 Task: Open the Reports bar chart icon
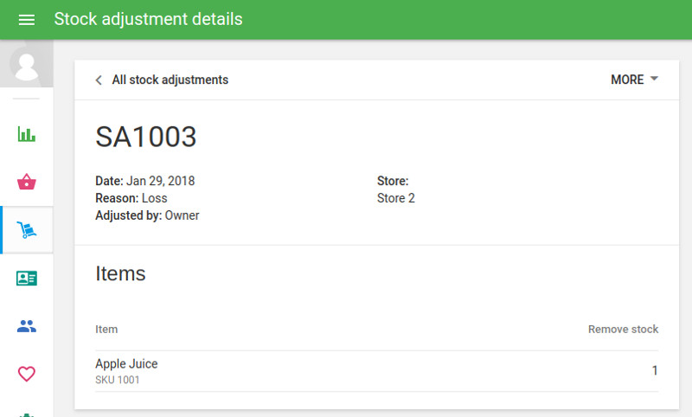tap(27, 134)
